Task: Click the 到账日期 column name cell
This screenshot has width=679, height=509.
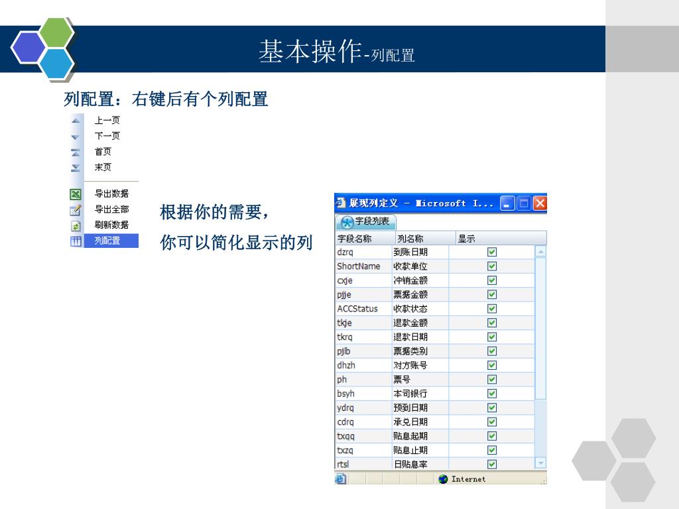Action: coord(420,252)
